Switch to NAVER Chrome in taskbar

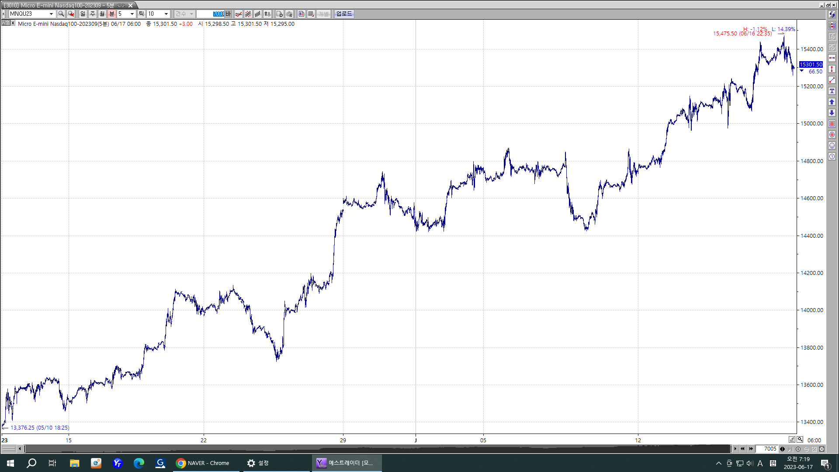[203, 463]
